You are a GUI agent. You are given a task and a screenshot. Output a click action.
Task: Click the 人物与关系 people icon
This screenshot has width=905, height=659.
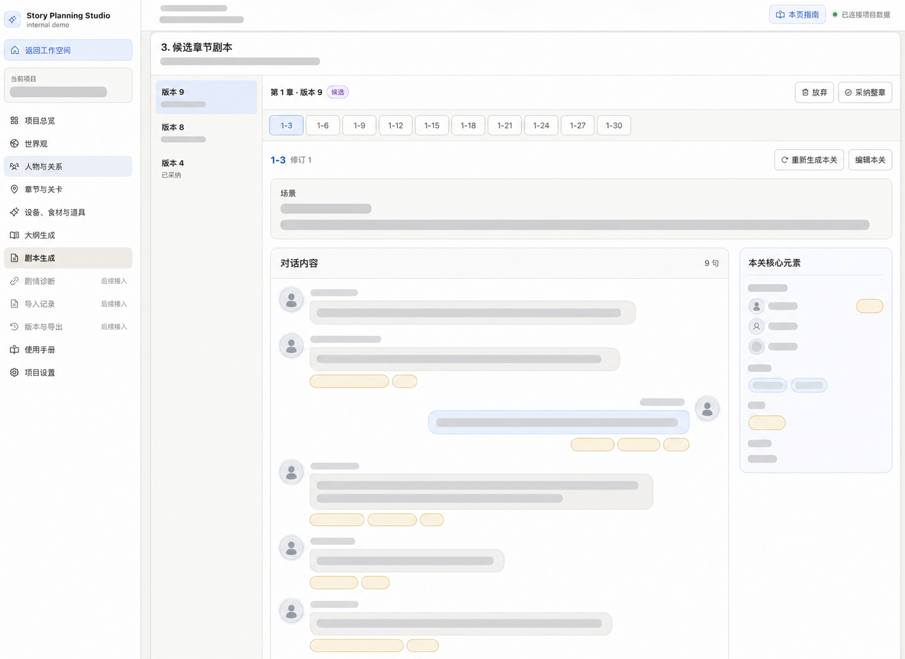point(14,166)
